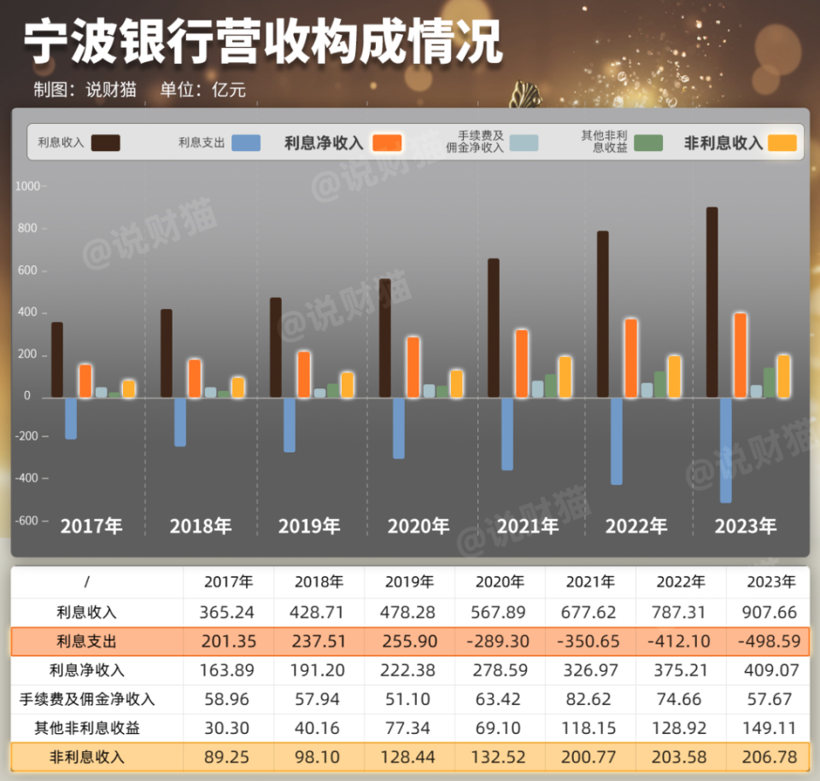Click the 利息净收入 legend label
Screen dimensions: 820x781
324,143
